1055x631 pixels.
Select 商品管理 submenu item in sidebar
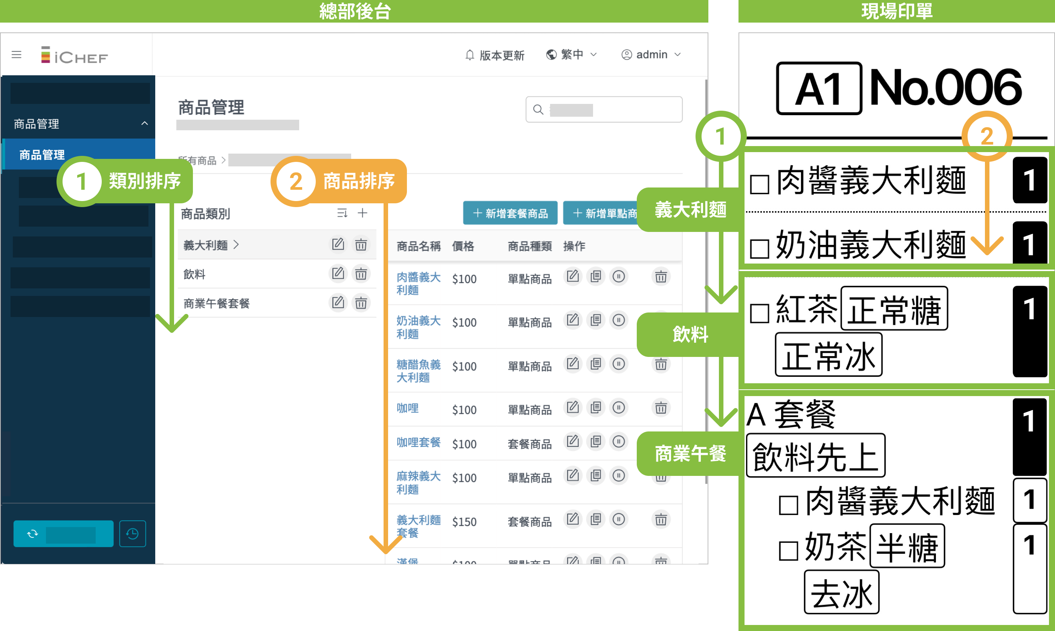[x=42, y=155]
